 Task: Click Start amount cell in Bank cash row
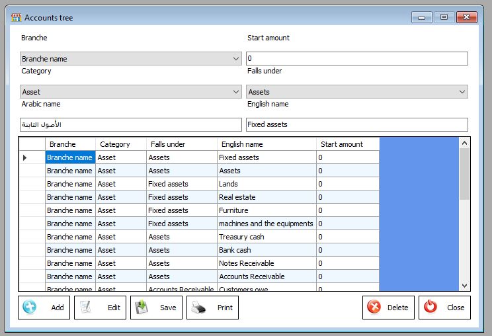point(348,250)
